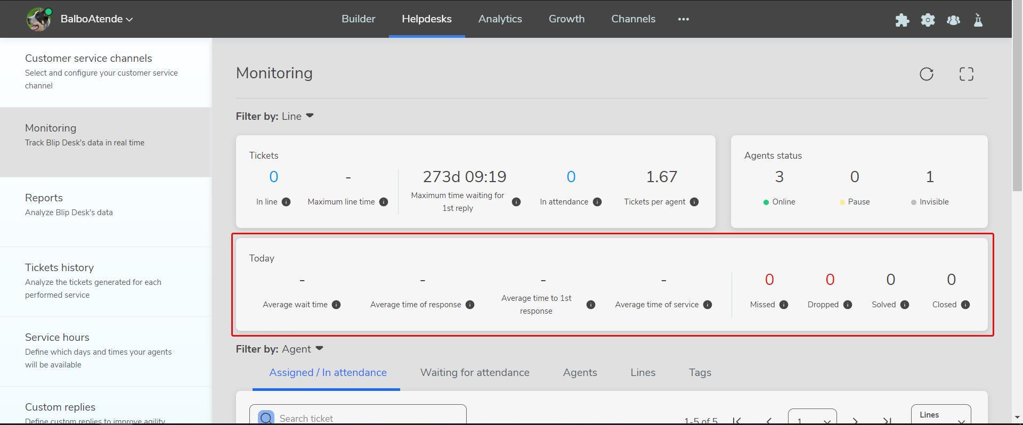The height and width of the screenshot is (425, 1023).
Task: Show info for Closed tickets
Action: (965, 305)
